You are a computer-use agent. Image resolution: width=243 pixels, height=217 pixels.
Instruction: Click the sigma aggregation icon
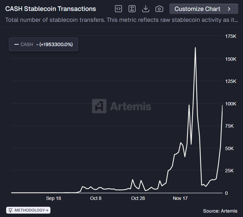click(132, 9)
